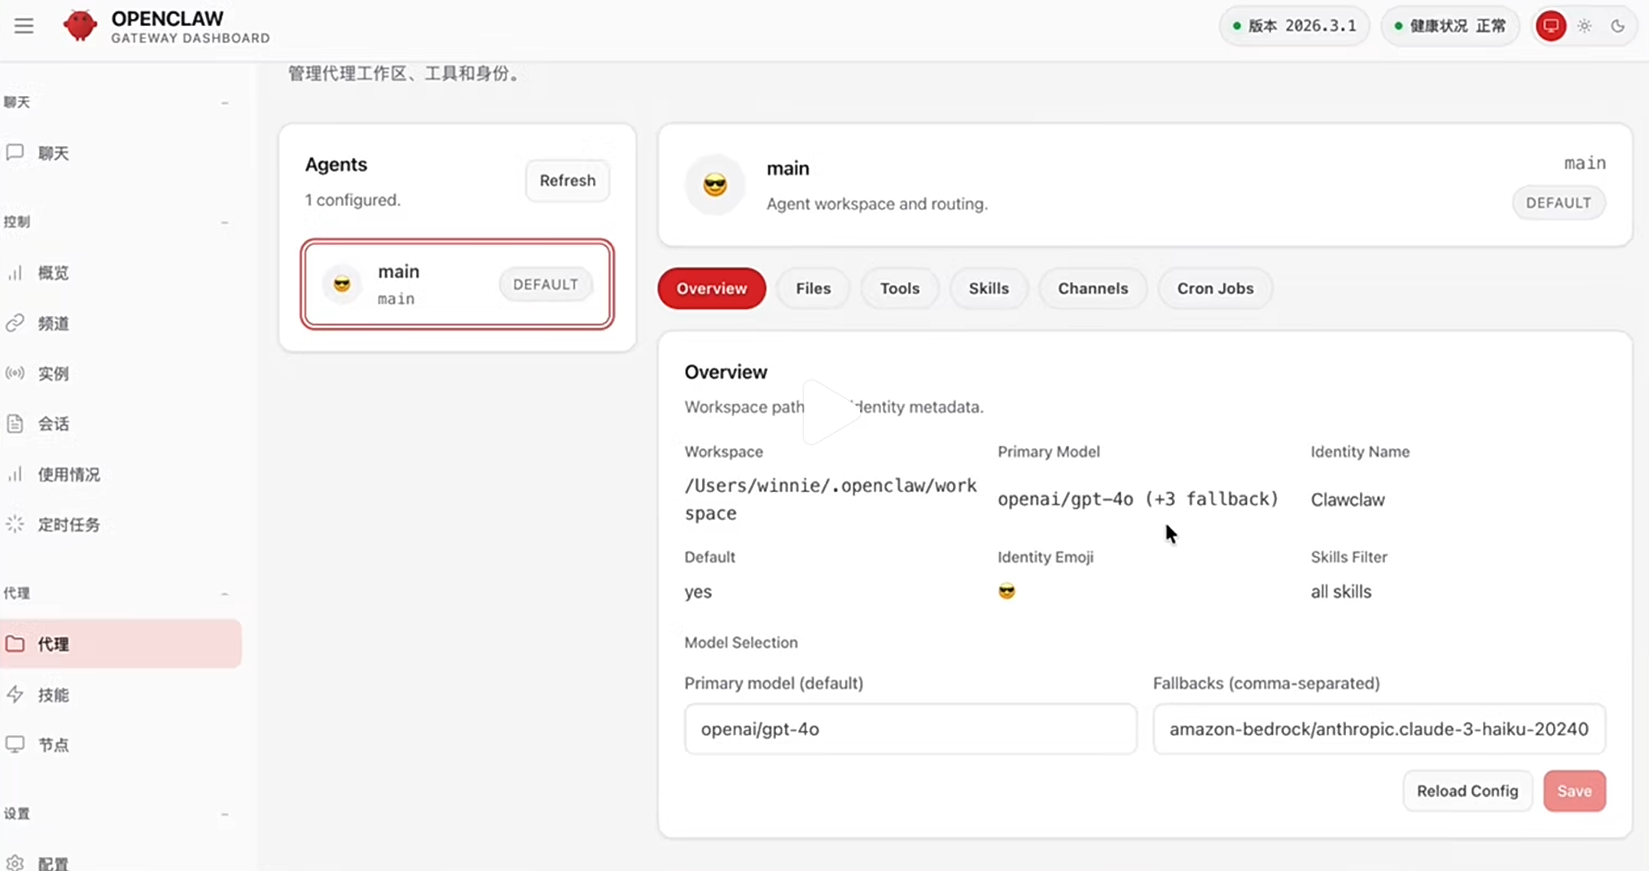Click the all skills filter value
Screen dimensions: 1649x871
[x=1341, y=592]
